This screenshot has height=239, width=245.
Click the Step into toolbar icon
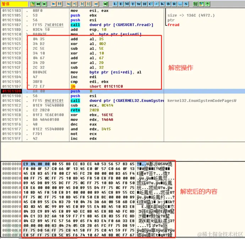click(x=69, y=4)
